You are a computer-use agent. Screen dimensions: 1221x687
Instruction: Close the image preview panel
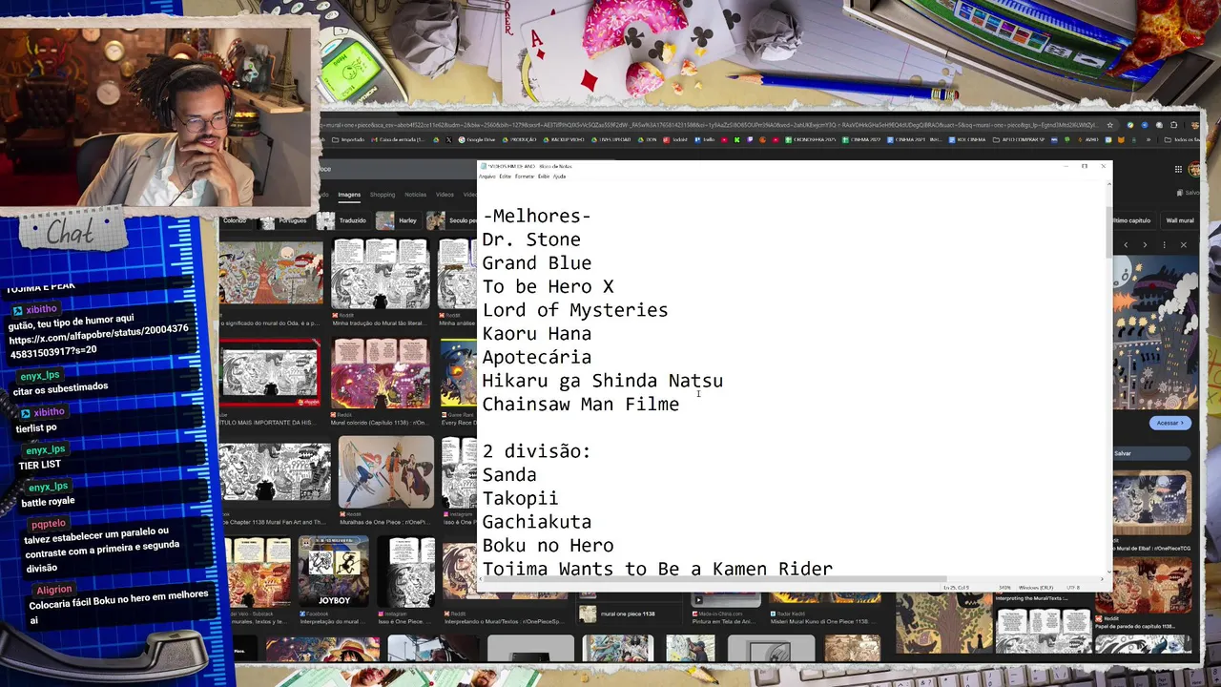[x=1183, y=245]
